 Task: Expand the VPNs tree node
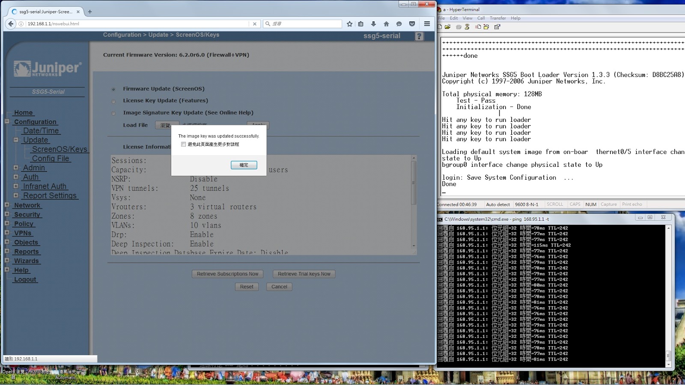click(x=7, y=233)
